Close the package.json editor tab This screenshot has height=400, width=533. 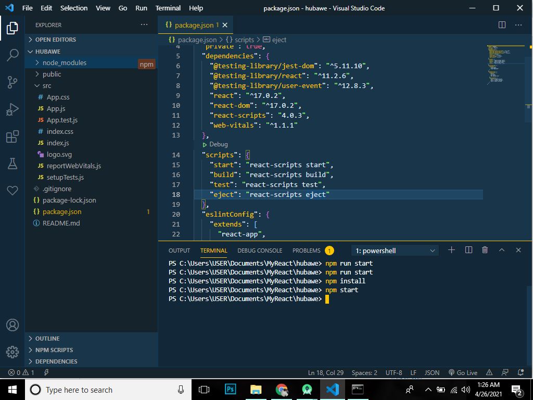225,25
